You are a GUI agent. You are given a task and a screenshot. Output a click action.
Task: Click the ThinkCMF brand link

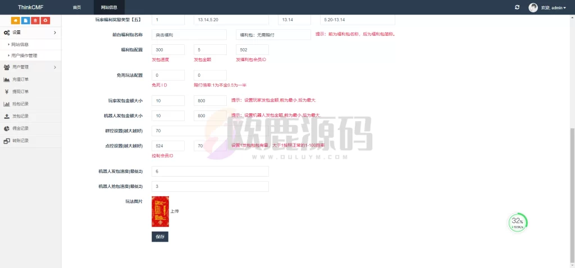pos(30,7)
